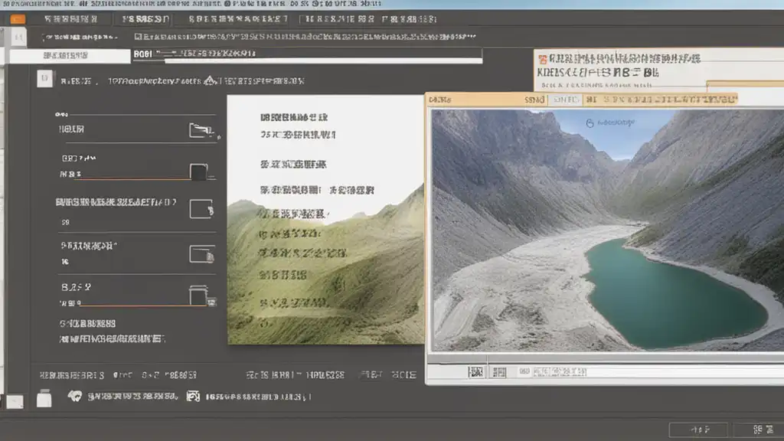784x441 pixels.
Task: Click the left button in bottom-right corner
Action: 697,430
